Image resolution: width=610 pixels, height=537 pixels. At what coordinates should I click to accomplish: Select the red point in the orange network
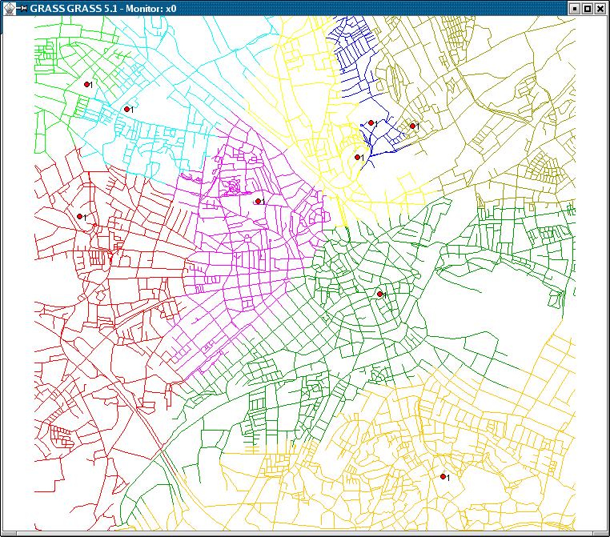click(x=443, y=477)
